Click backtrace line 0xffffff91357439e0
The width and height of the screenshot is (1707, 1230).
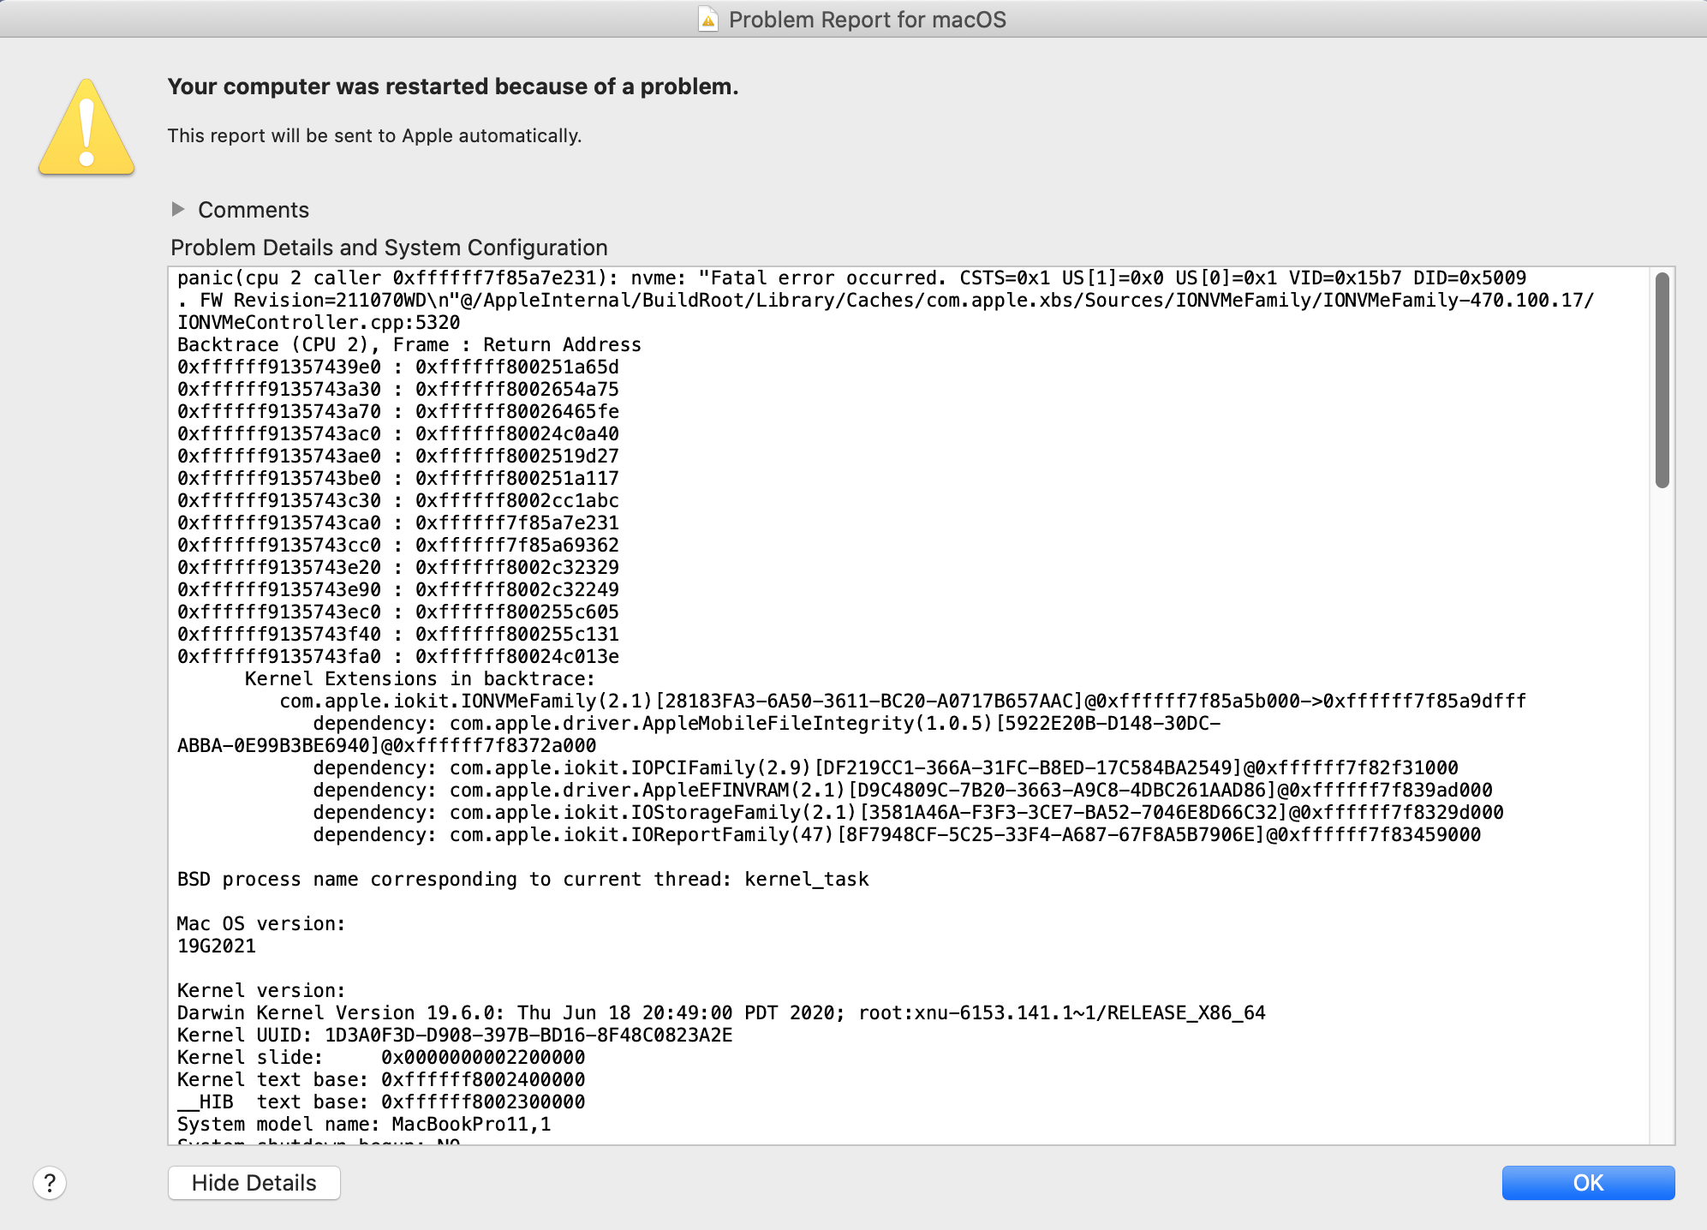(398, 367)
